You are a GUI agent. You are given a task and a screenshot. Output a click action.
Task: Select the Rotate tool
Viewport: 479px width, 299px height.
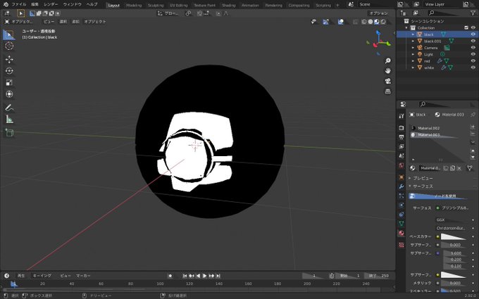pyautogui.click(x=9, y=71)
